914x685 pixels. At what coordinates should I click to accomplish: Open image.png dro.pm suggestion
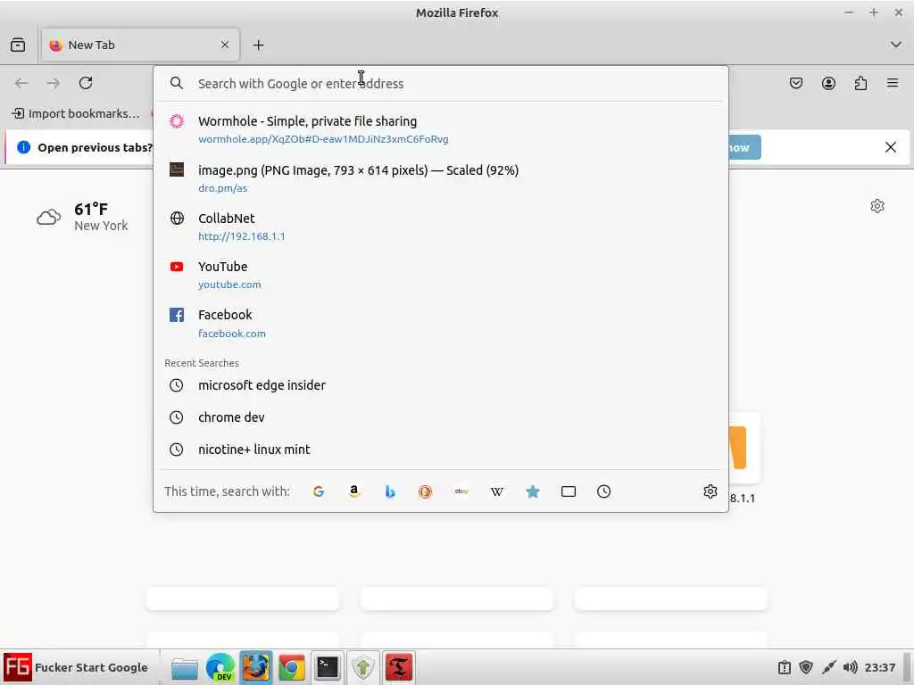coord(441,178)
